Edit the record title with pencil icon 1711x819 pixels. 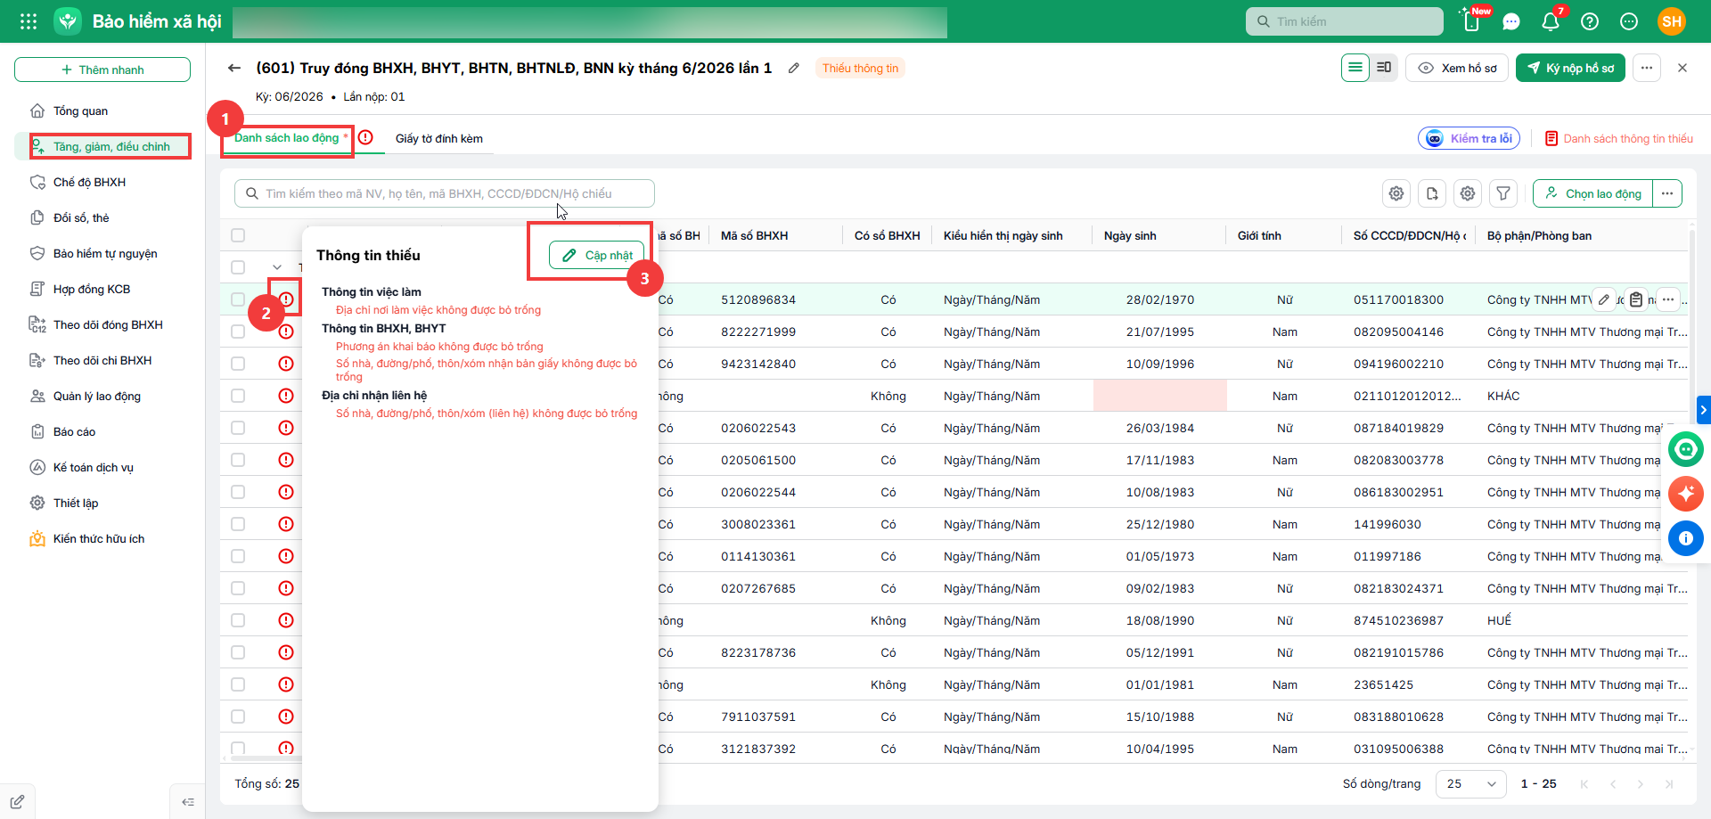[x=793, y=68]
